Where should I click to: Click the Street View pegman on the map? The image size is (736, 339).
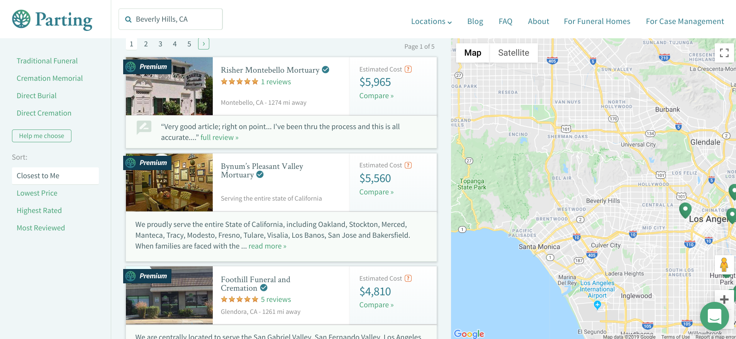pyautogui.click(x=724, y=265)
